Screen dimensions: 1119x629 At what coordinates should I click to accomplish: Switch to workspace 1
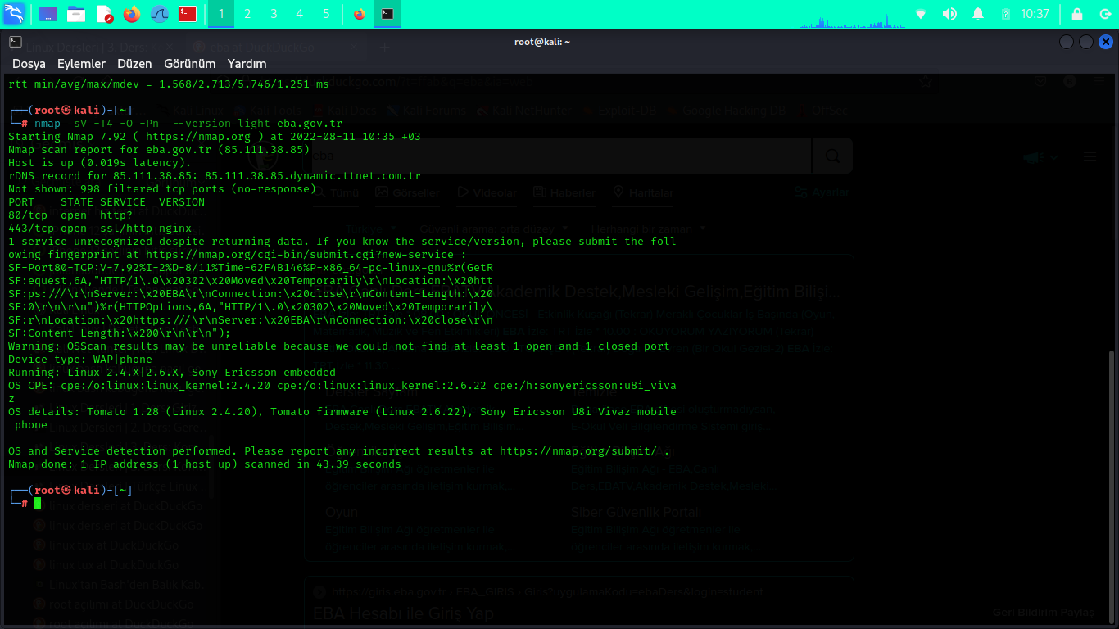pyautogui.click(x=221, y=14)
